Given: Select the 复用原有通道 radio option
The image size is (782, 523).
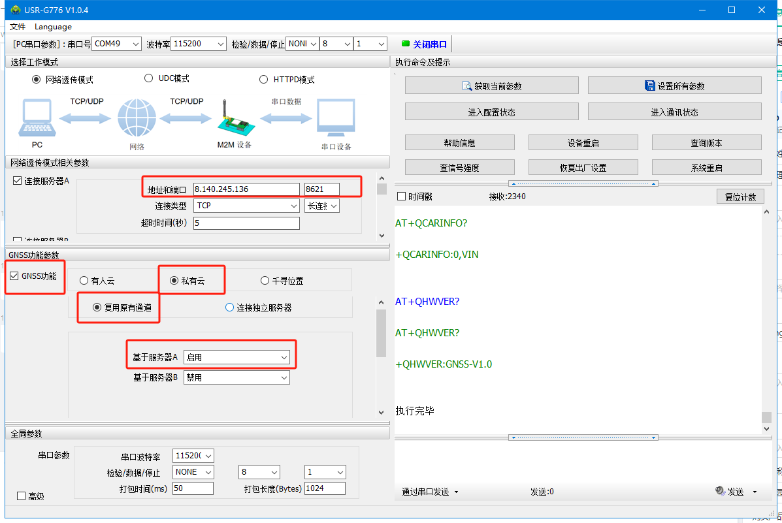Looking at the screenshot, I should (x=97, y=307).
